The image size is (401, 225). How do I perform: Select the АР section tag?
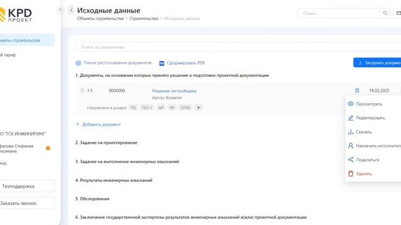[x=161, y=107]
